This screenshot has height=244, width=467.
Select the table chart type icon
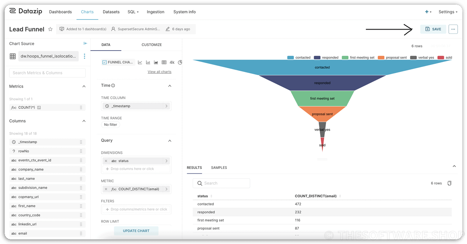(164, 62)
